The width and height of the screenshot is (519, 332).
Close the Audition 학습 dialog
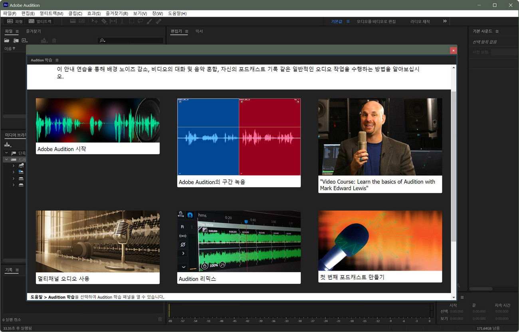(x=453, y=50)
